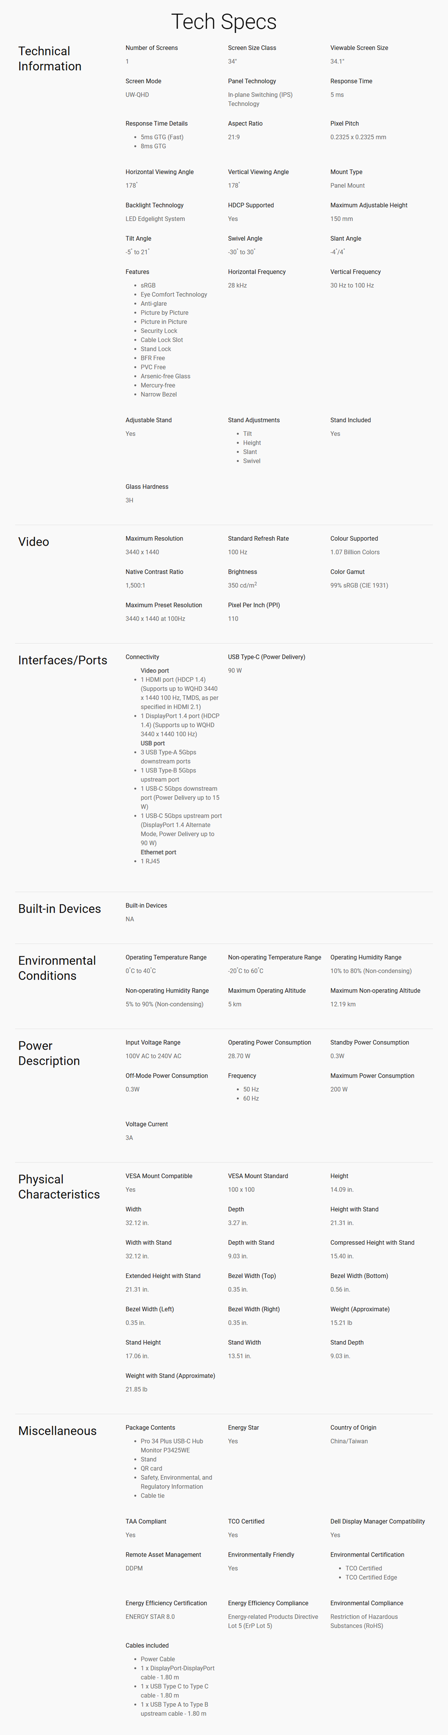The image size is (448, 1735).
Task: Select the 3440 x 1440 maximum resolution value
Action: pos(142,552)
